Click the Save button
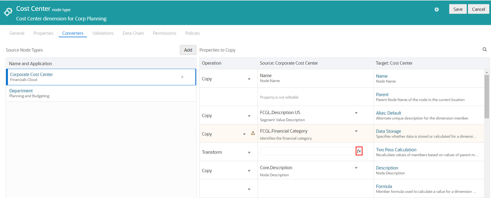 458,9
